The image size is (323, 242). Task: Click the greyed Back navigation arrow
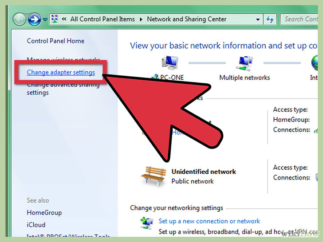tap(20, 20)
